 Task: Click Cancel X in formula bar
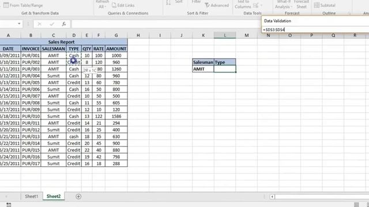coord(40,24)
